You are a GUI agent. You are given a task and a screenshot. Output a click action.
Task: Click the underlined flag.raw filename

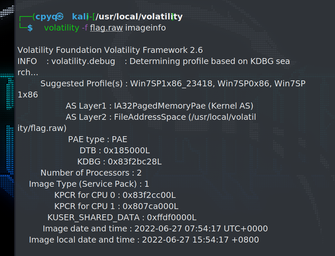(106, 28)
